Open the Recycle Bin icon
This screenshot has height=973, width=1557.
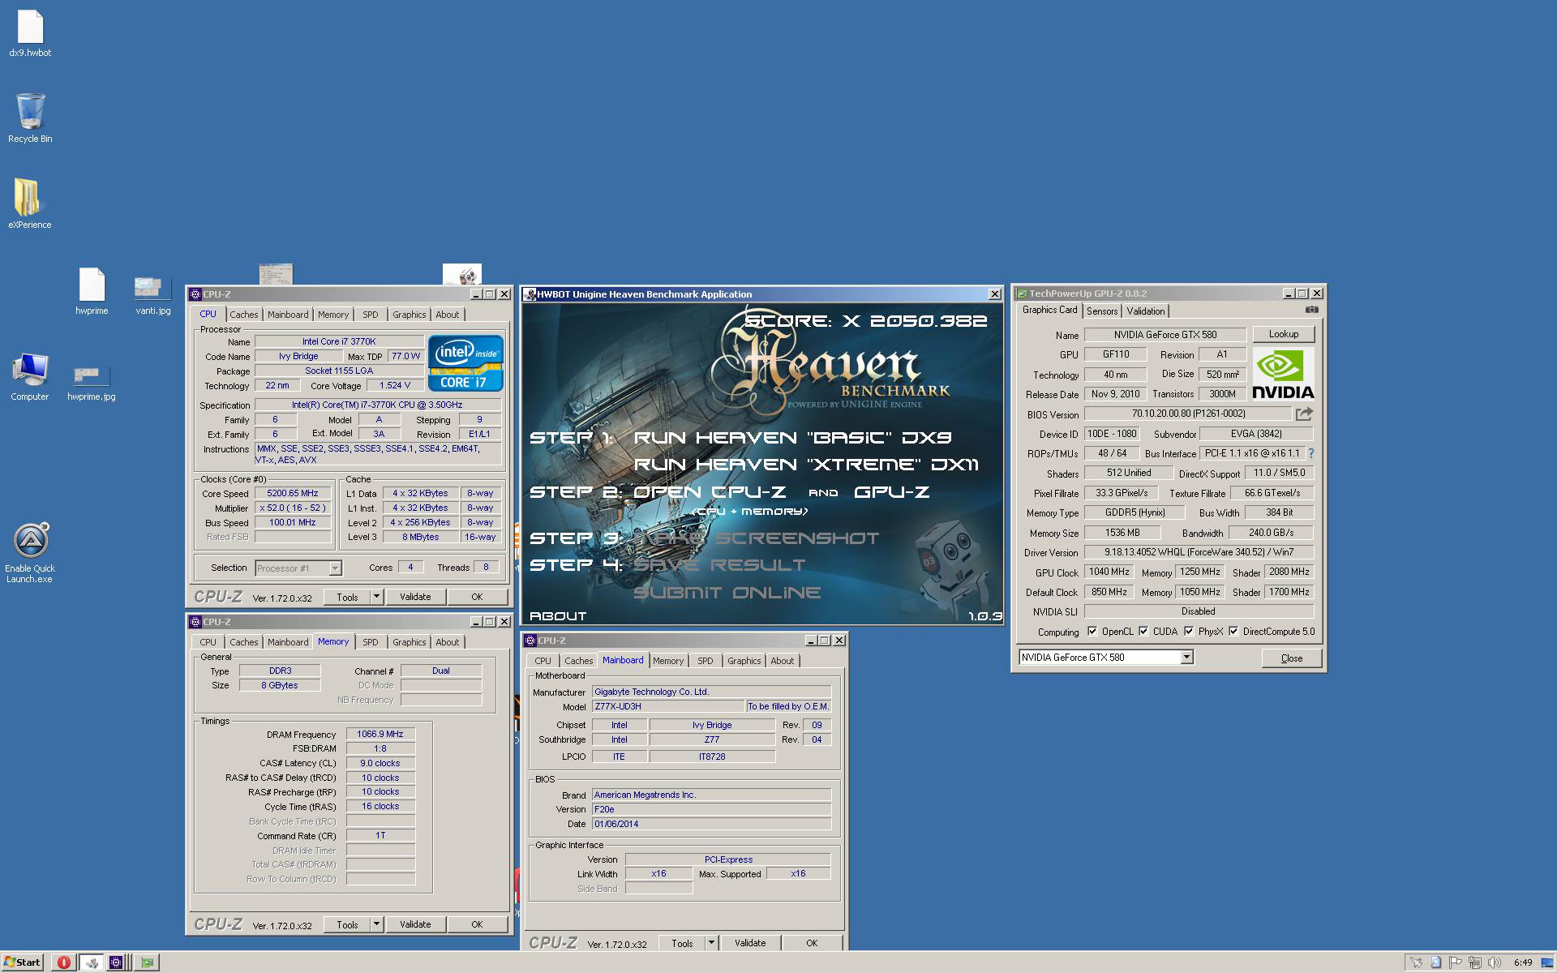point(30,118)
